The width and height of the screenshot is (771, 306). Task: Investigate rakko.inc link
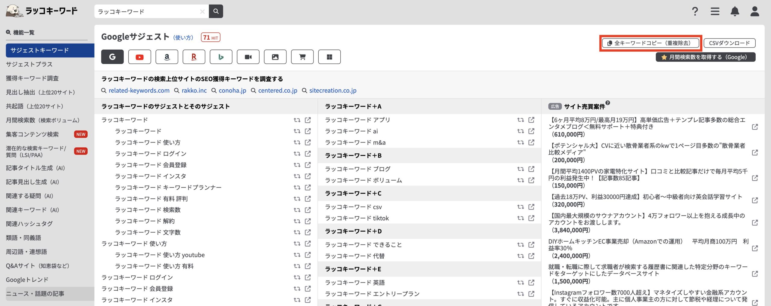point(194,90)
